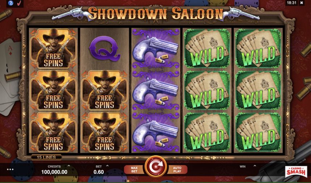This screenshot has width=311, height=183.
Task: Expand the Credits chevron
Action: click(69, 166)
